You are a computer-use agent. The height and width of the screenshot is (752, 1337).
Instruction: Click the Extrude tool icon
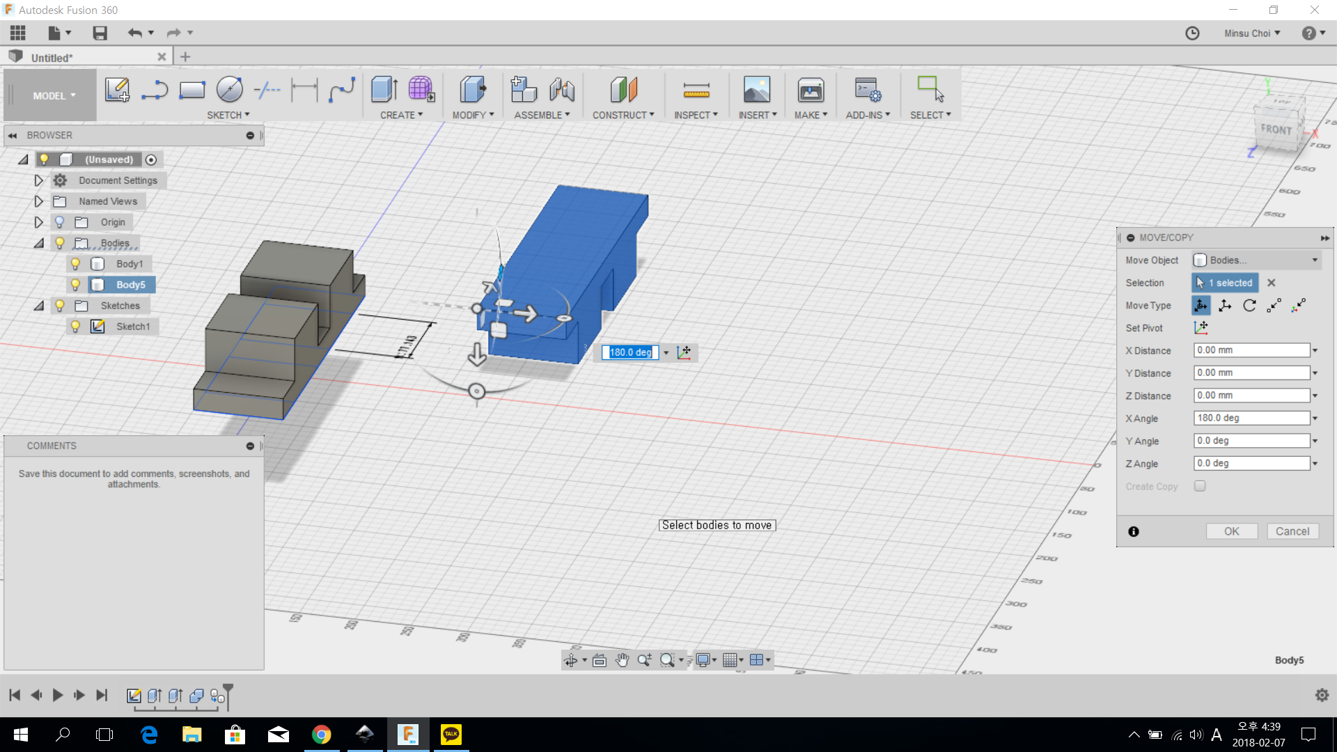pyautogui.click(x=384, y=90)
